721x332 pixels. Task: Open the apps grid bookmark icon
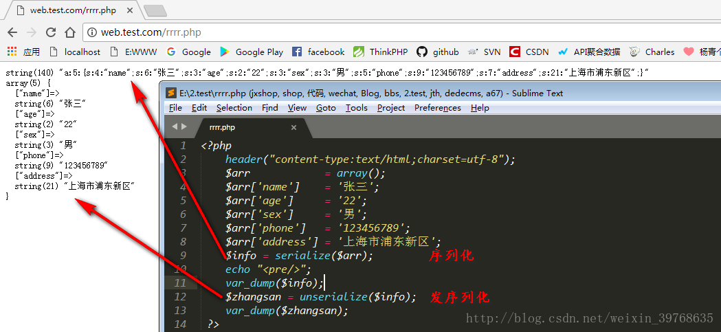tap(12, 52)
